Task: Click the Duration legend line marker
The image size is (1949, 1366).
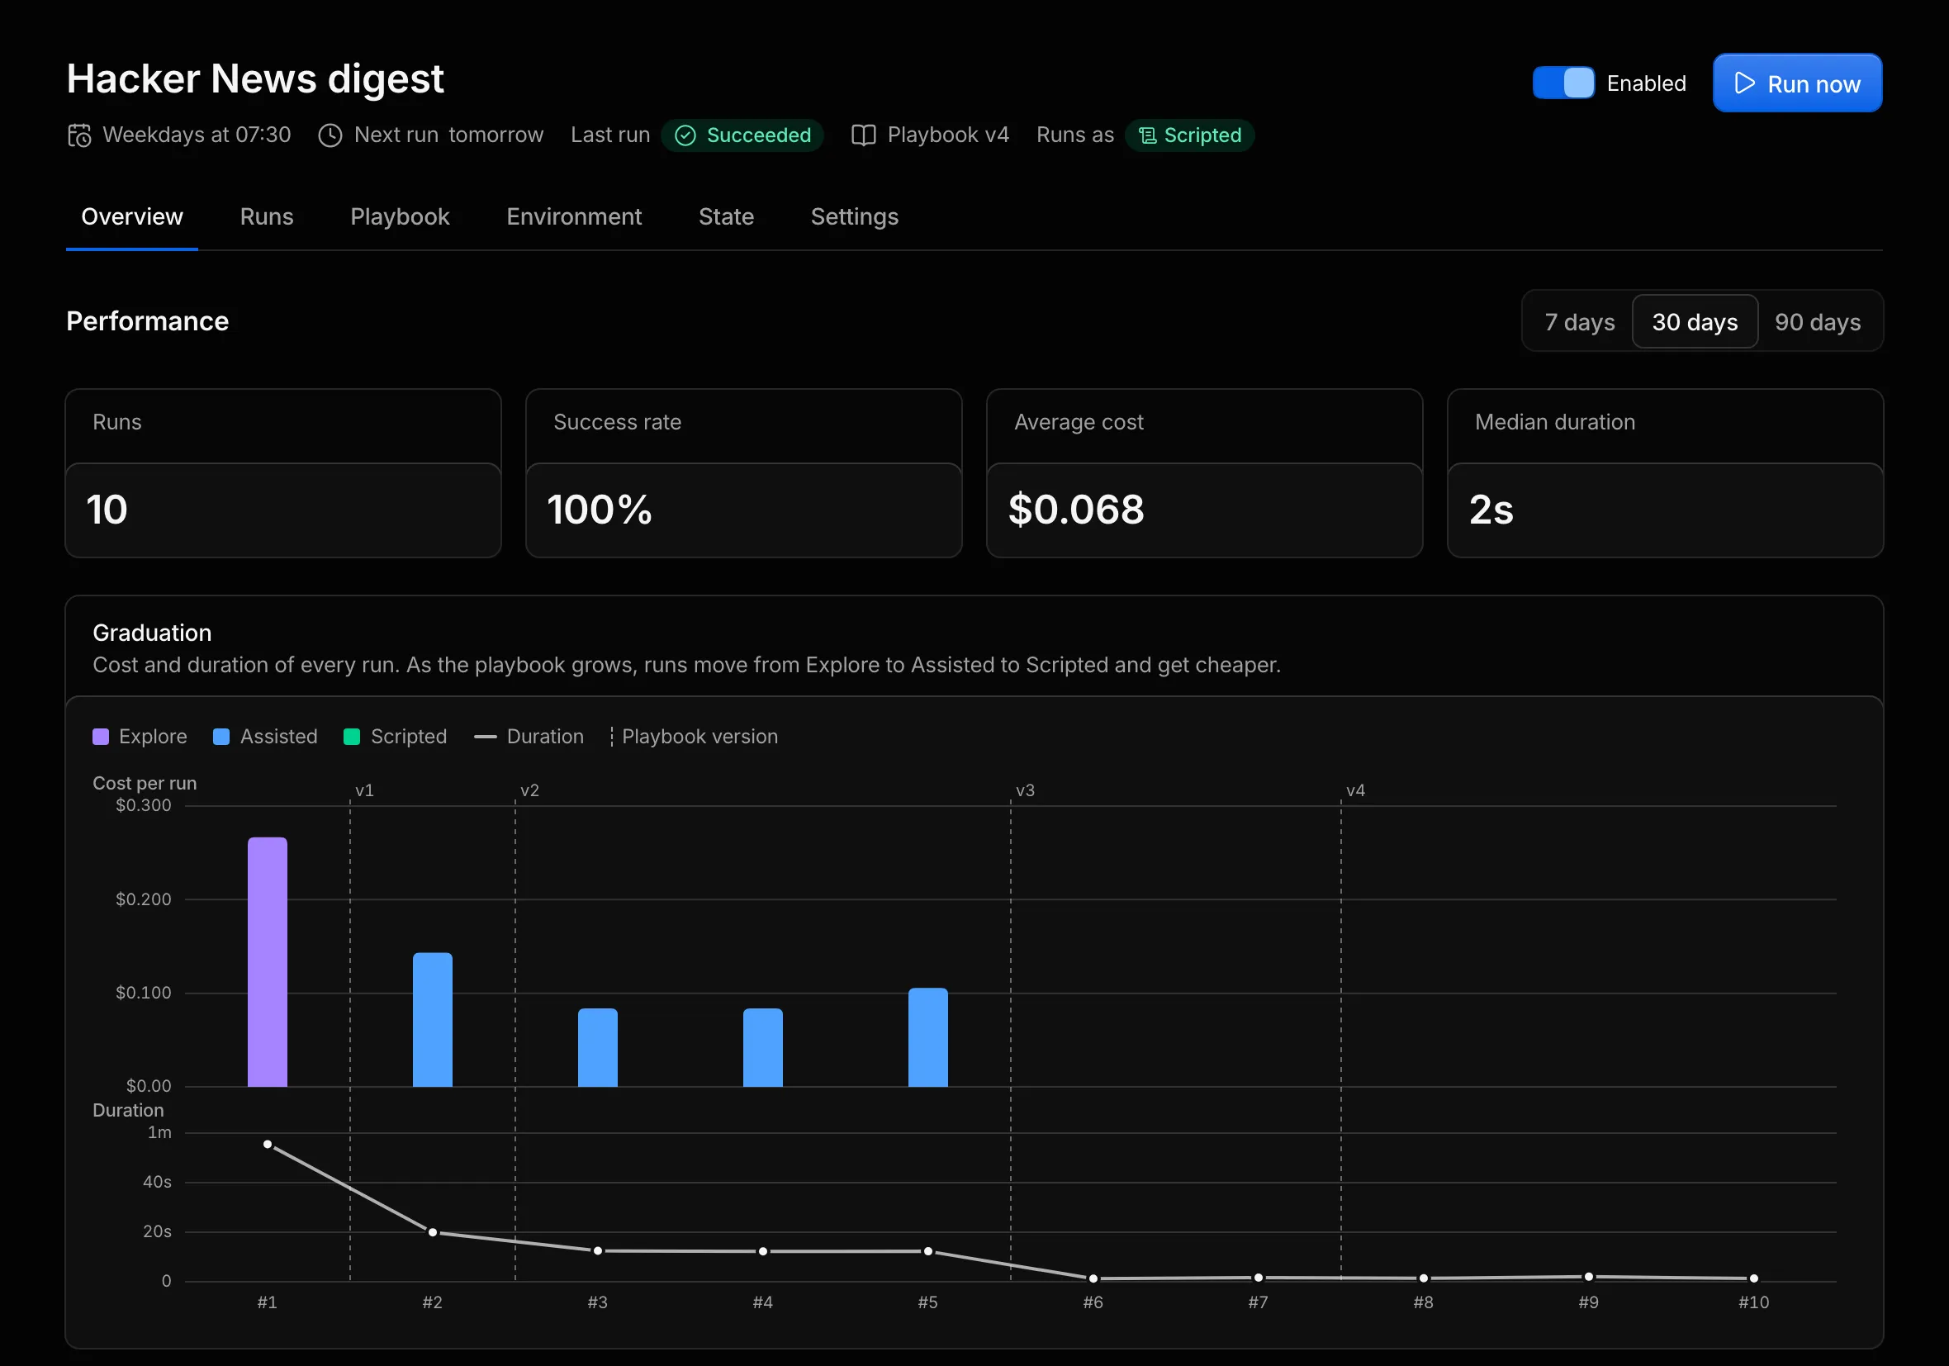Action: coord(485,737)
